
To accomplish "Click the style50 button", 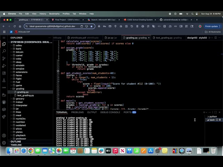I will point(203,38).
